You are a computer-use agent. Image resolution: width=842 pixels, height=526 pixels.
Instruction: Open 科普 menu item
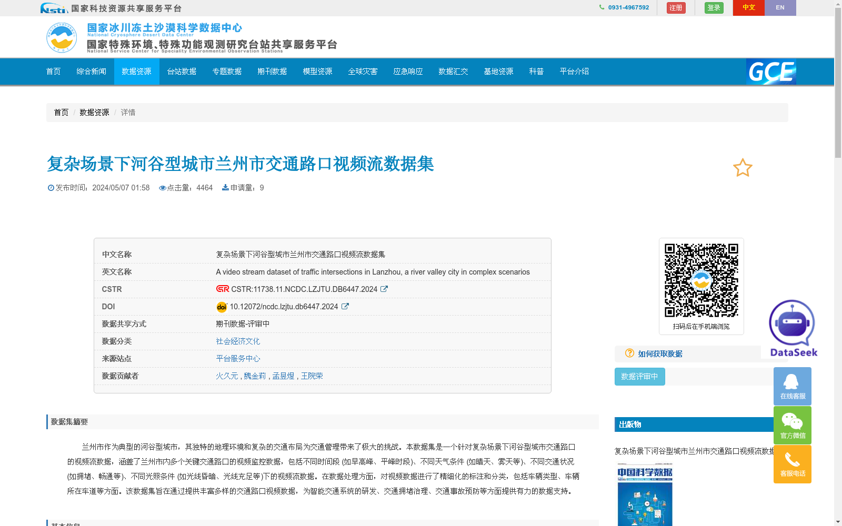click(537, 72)
